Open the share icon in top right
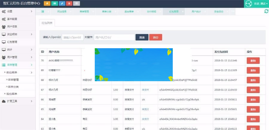Image resolution: width=269 pixels, height=130 pixels. (x=248, y=4)
